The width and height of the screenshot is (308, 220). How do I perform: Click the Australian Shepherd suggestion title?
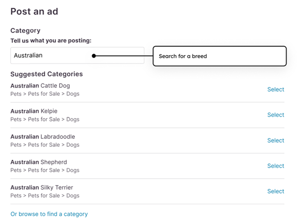coord(39,162)
